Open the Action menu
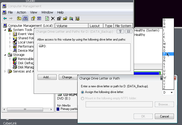Viewport: 182px width, 125px height. [21, 12]
